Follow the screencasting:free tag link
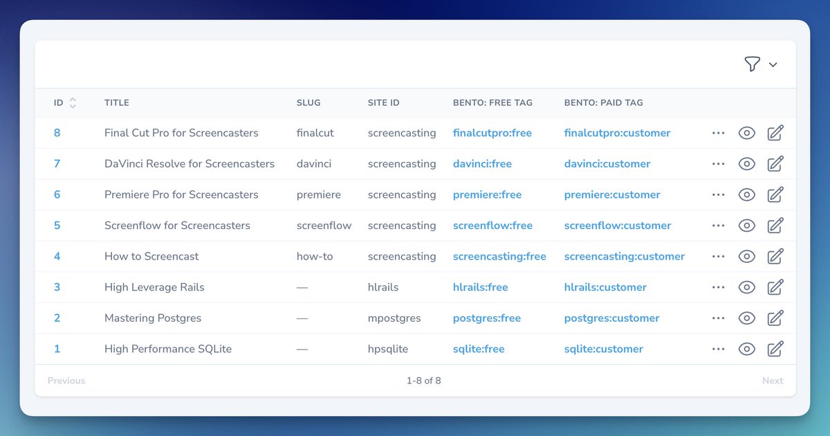Viewport: 830px width, 436px height. click(499, 256)
